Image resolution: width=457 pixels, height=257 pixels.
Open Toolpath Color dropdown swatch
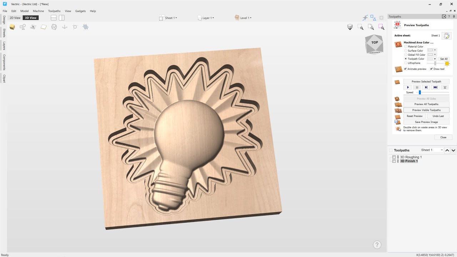pyautogui.click(x=432, y=59)
